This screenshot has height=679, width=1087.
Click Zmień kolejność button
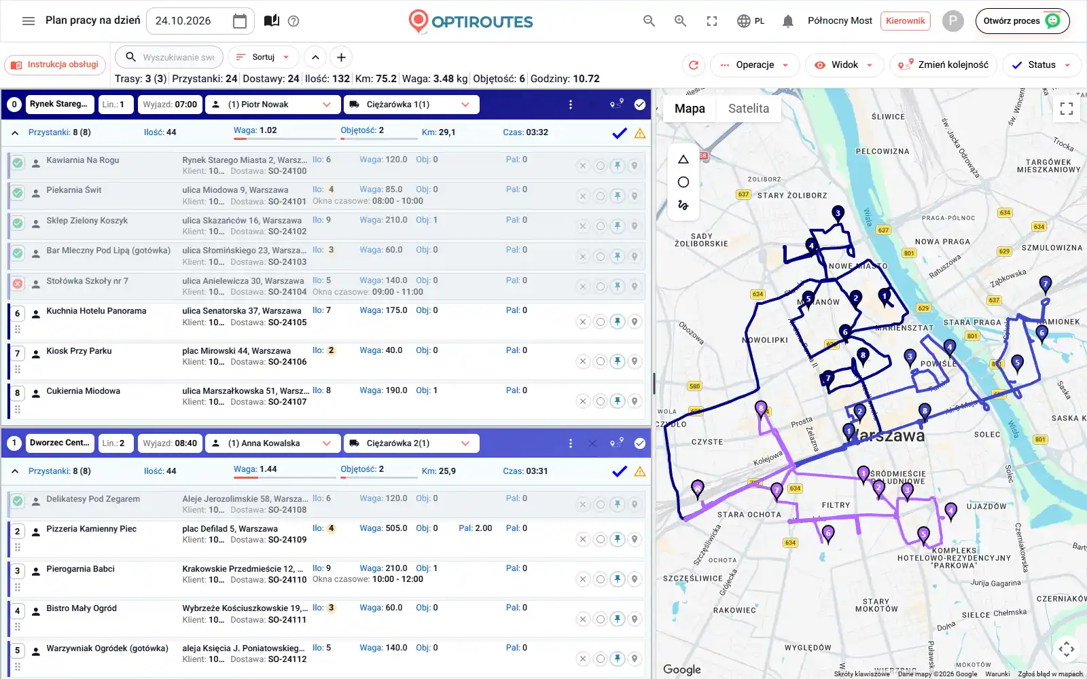coord(943,65)
